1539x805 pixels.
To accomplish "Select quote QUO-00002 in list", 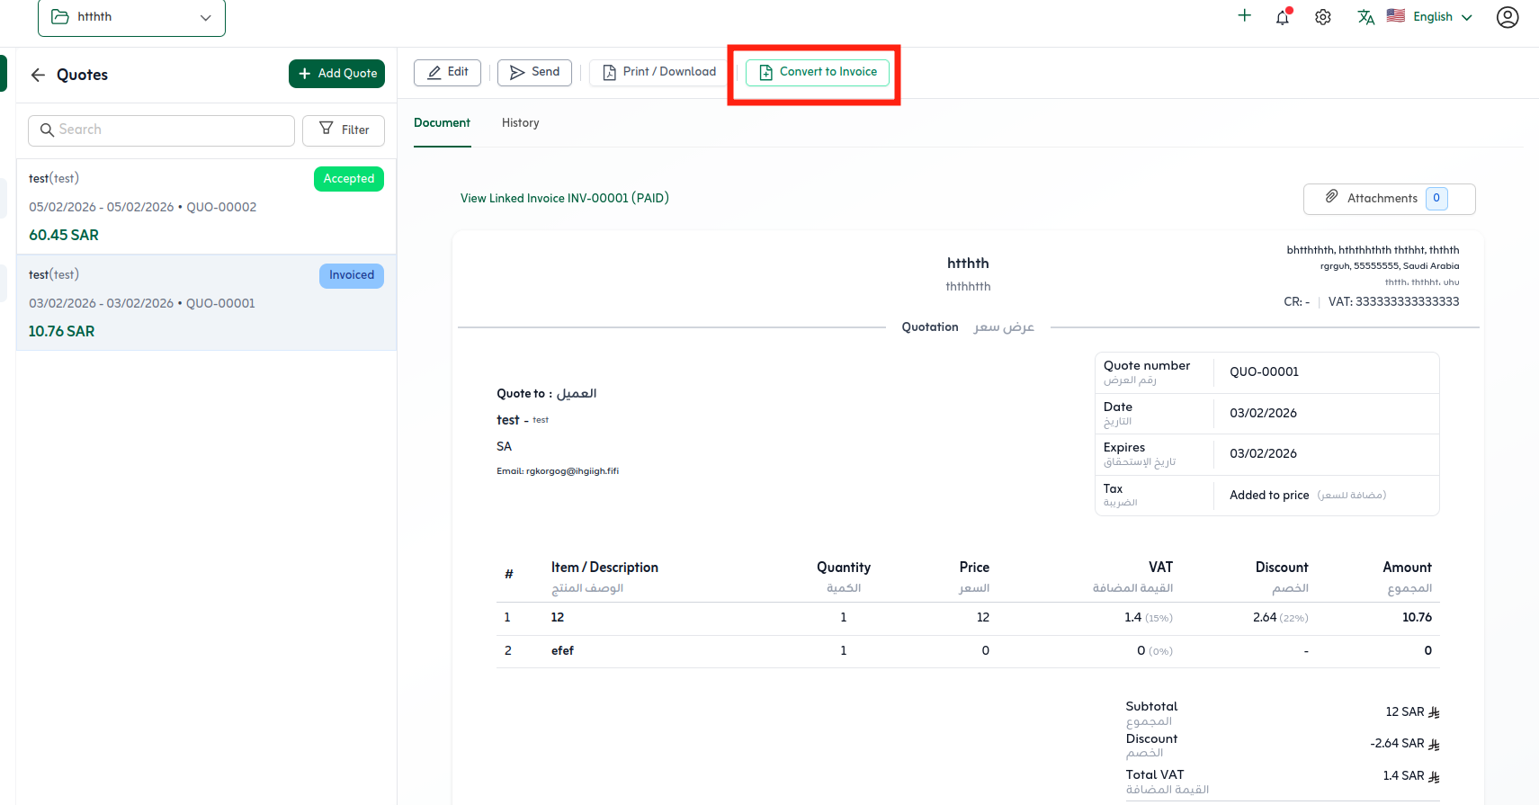I will click(206, 207).
